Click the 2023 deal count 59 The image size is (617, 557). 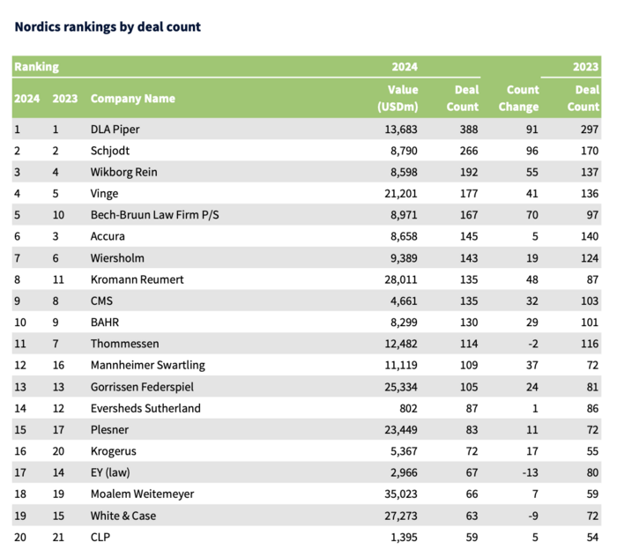click(592, 494)
